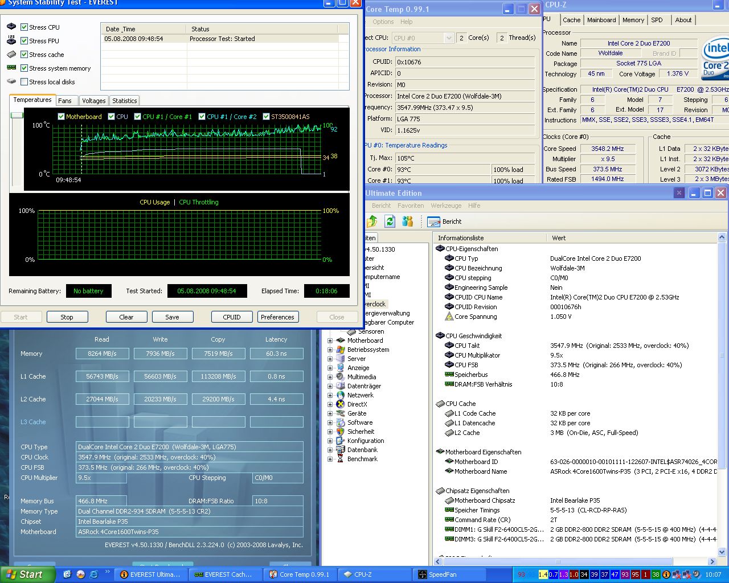The height and width of the screenshot is (583, 729).
Task: Open the Mainboard tab in CPU-Z
Action: 601,20
